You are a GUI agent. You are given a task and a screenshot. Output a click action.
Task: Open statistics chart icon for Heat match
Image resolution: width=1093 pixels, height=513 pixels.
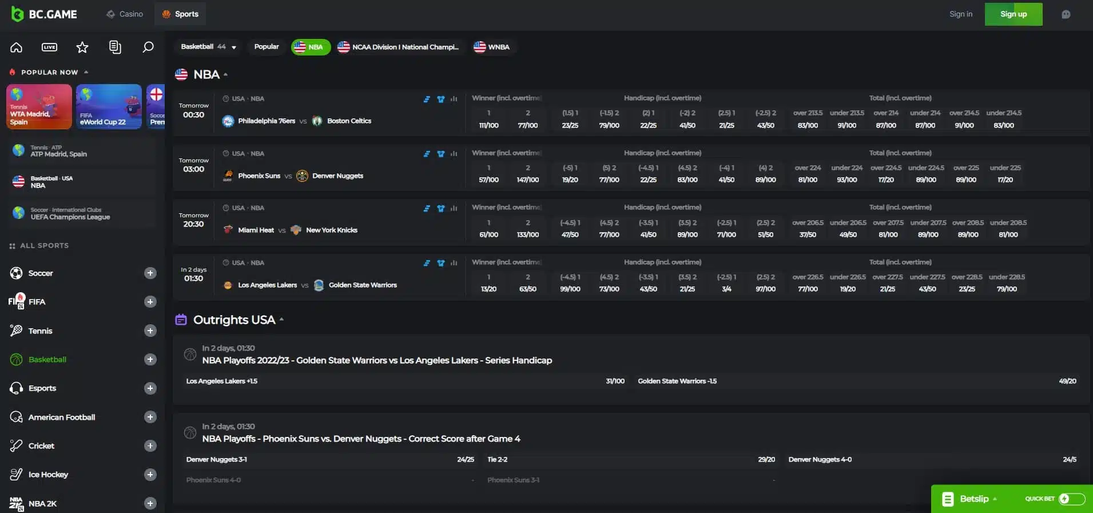click(x=454, y=208)
